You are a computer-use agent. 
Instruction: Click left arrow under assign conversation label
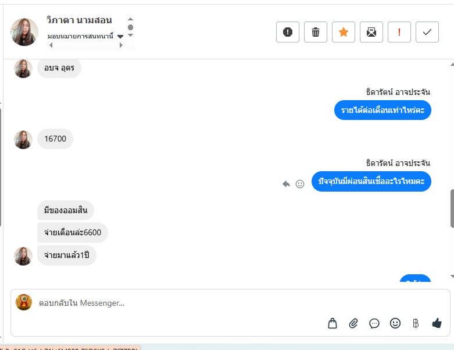[51, 45]
